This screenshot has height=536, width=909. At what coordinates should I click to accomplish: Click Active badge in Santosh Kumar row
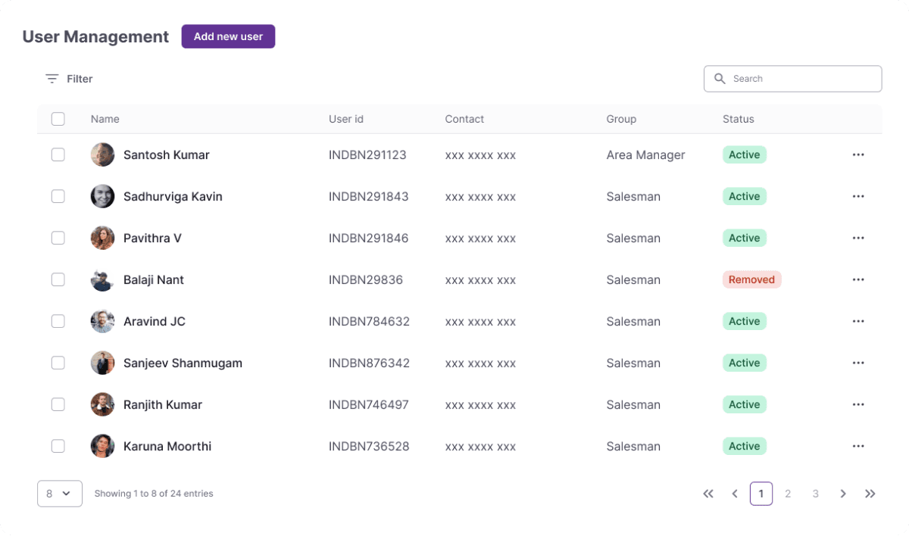point(745,154)
